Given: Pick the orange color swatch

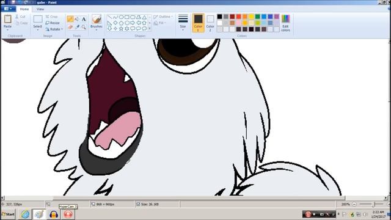Looking at the screenshot, I should pyautogui.click(x=245, y=16).
